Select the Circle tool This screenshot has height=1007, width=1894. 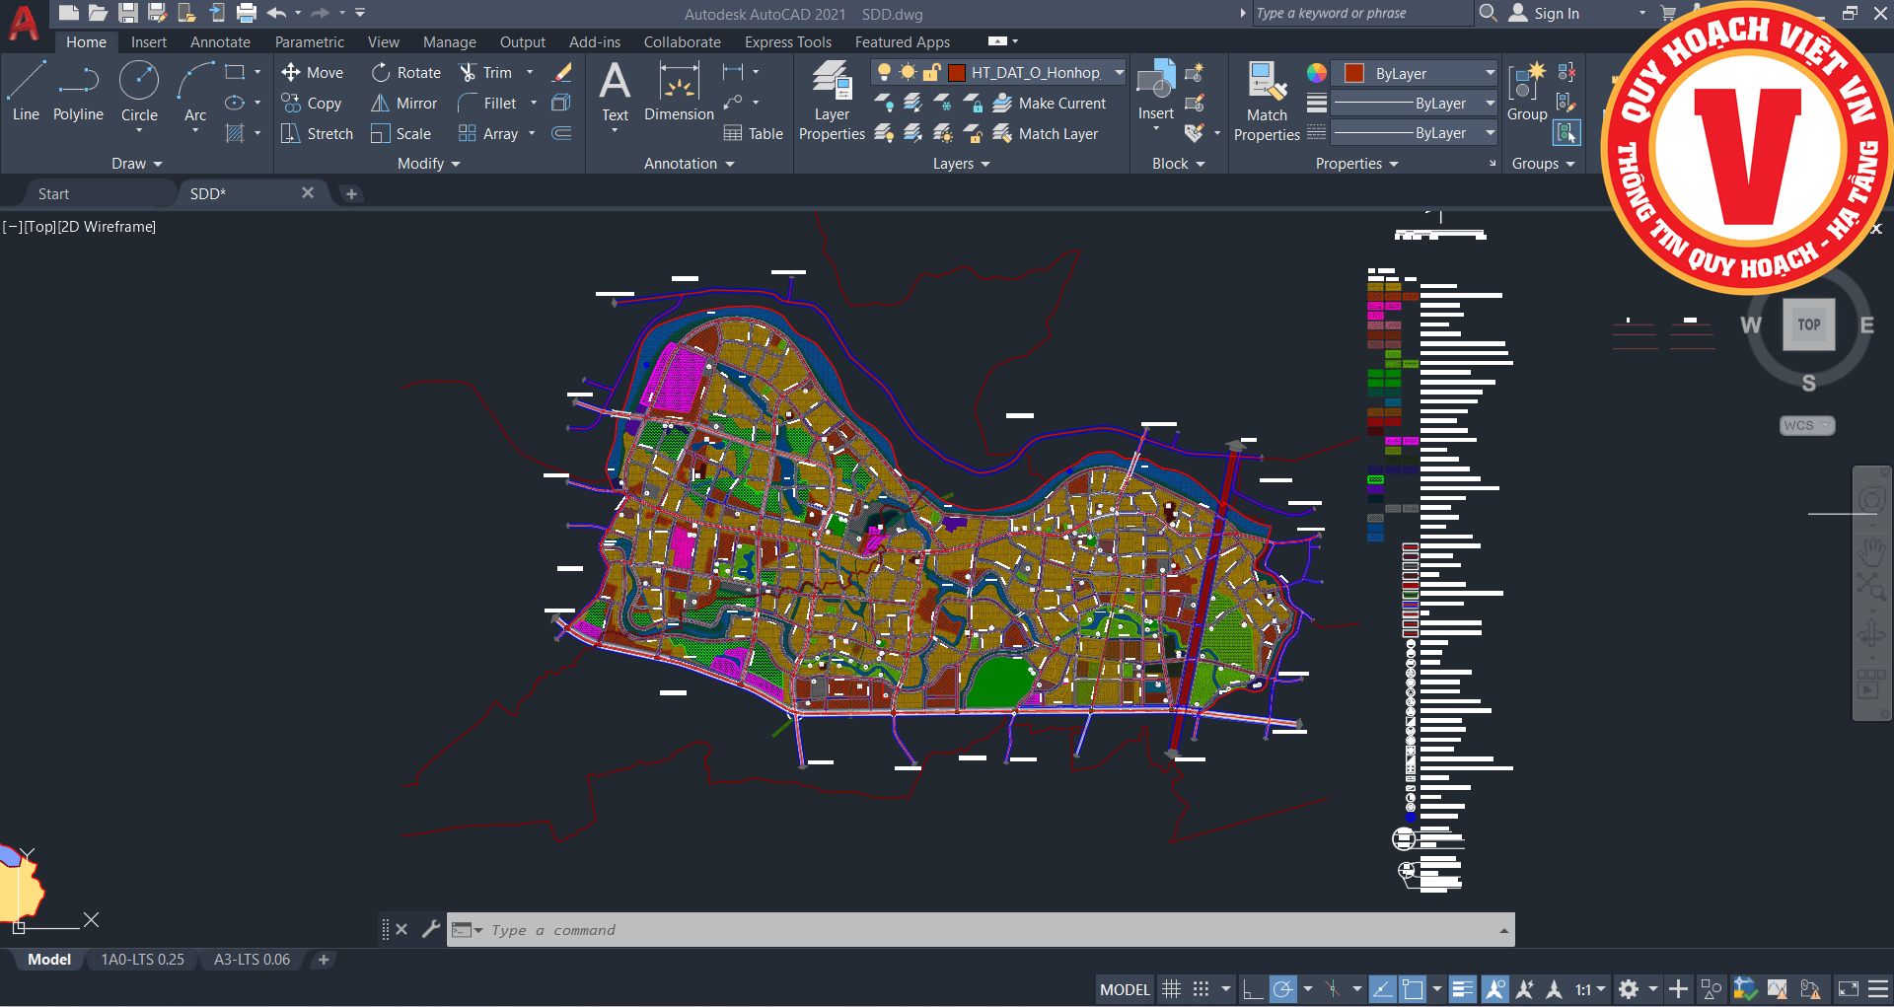pos(139,91)
